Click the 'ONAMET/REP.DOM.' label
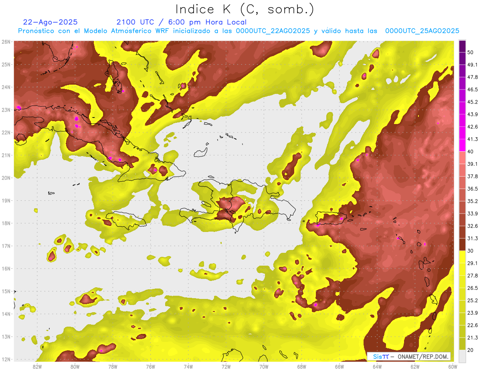Screen dimensions: 481x372 click(x=422, y=356)
